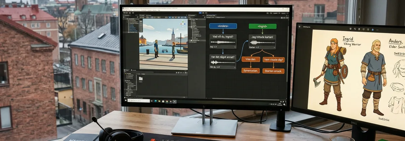Select the Rotate tool in scene overlay
Screen dimensions: 405x141
[x=141, y=25]
